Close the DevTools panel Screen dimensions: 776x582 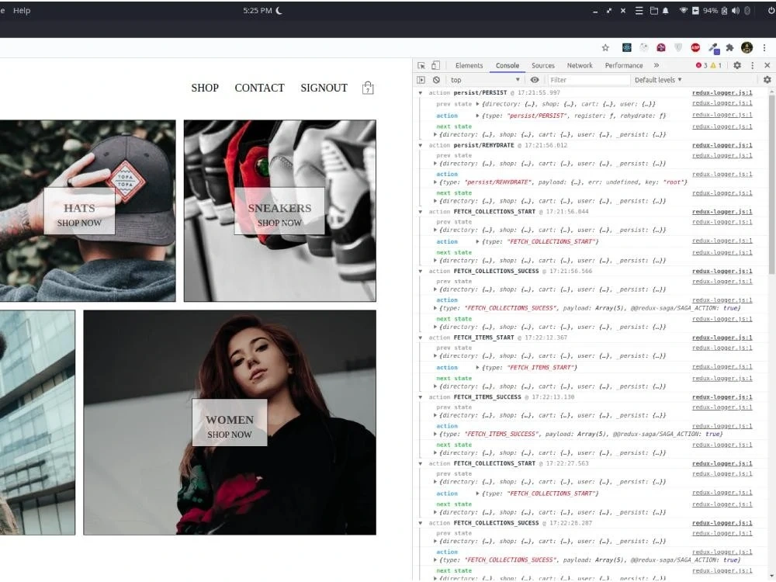coord(767,65)
